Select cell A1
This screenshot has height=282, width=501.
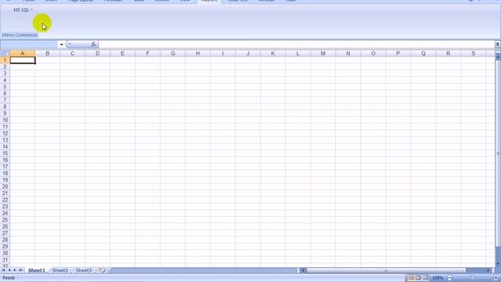pyautogui.click(x=23, y=60)
